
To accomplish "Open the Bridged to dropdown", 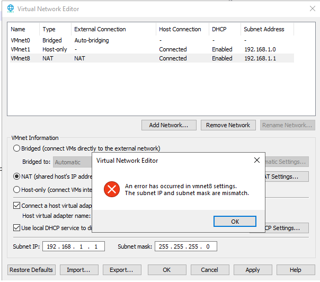I will click(73, 162).
